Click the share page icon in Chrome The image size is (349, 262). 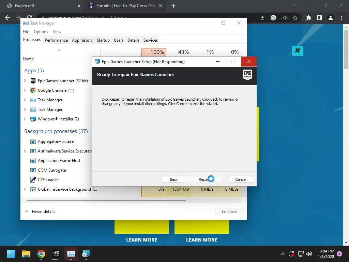click(x=284, y=18)
